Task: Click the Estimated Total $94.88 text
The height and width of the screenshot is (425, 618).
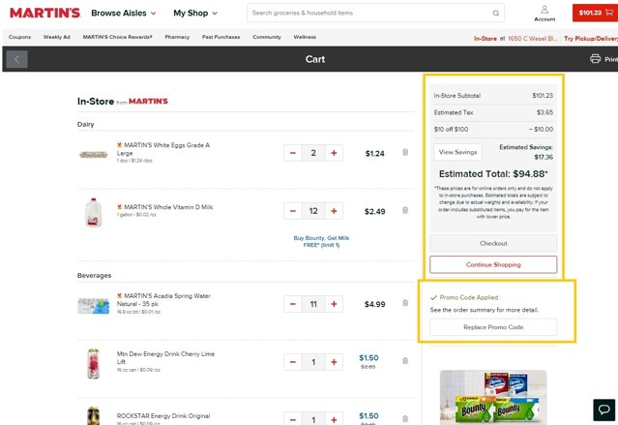Action: [493, 174]
